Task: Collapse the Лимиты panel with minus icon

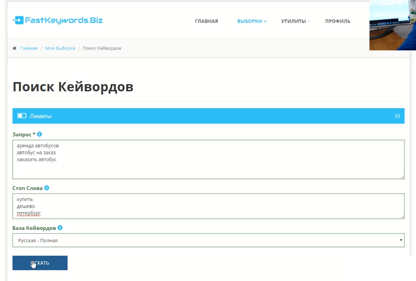Action: [x=397, y=116]
